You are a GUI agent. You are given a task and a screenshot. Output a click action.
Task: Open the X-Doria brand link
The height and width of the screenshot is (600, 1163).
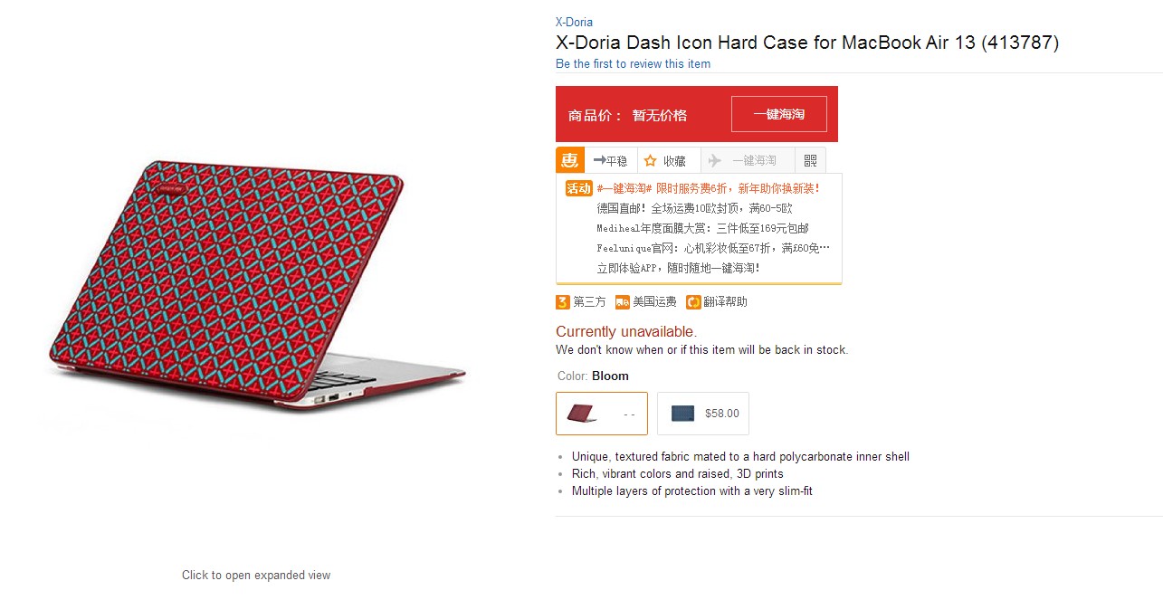[x=574, y=22]
